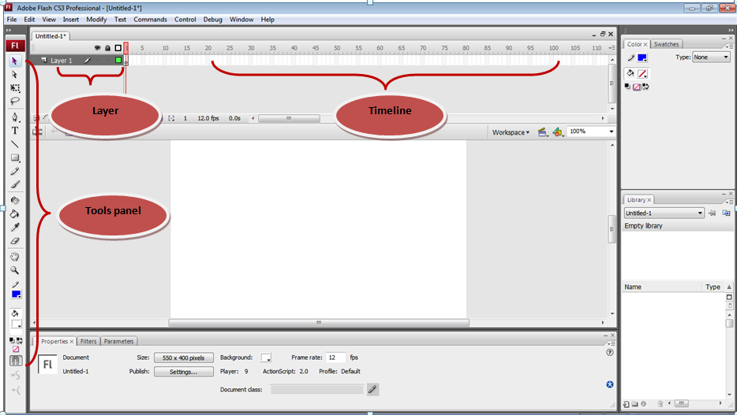737x415 pixels.
Task: Toggle Layer 1 lock dot
Action: (x=107, y=61)
